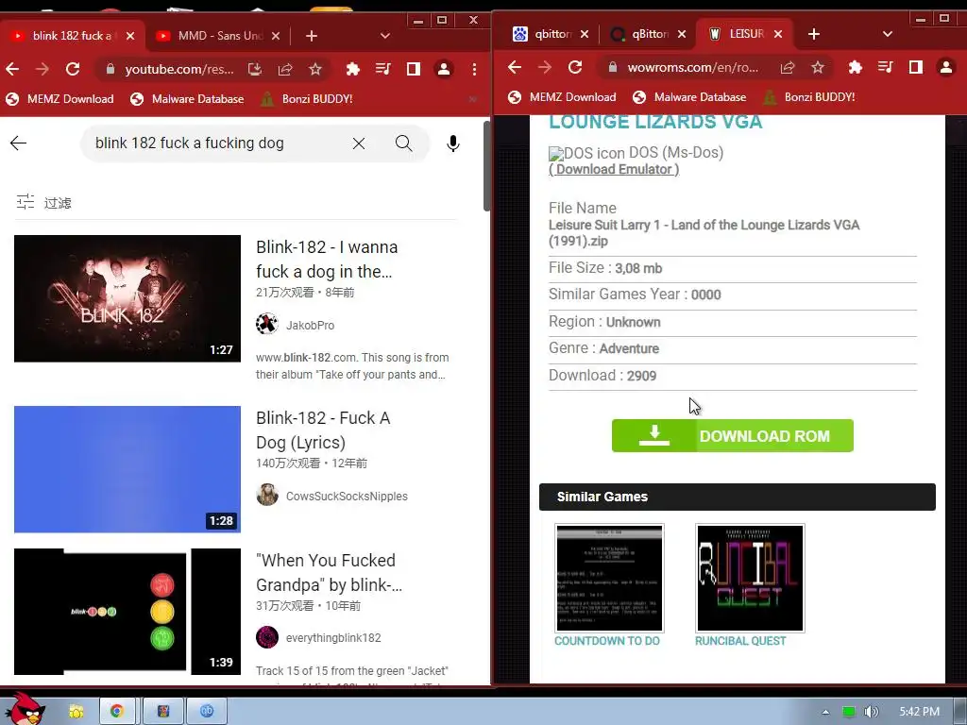
Task: Open tab search dropdown in wowroms window
Action: [888, 34]
